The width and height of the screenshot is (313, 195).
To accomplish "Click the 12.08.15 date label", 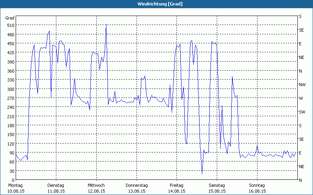I will click(96, 191).
